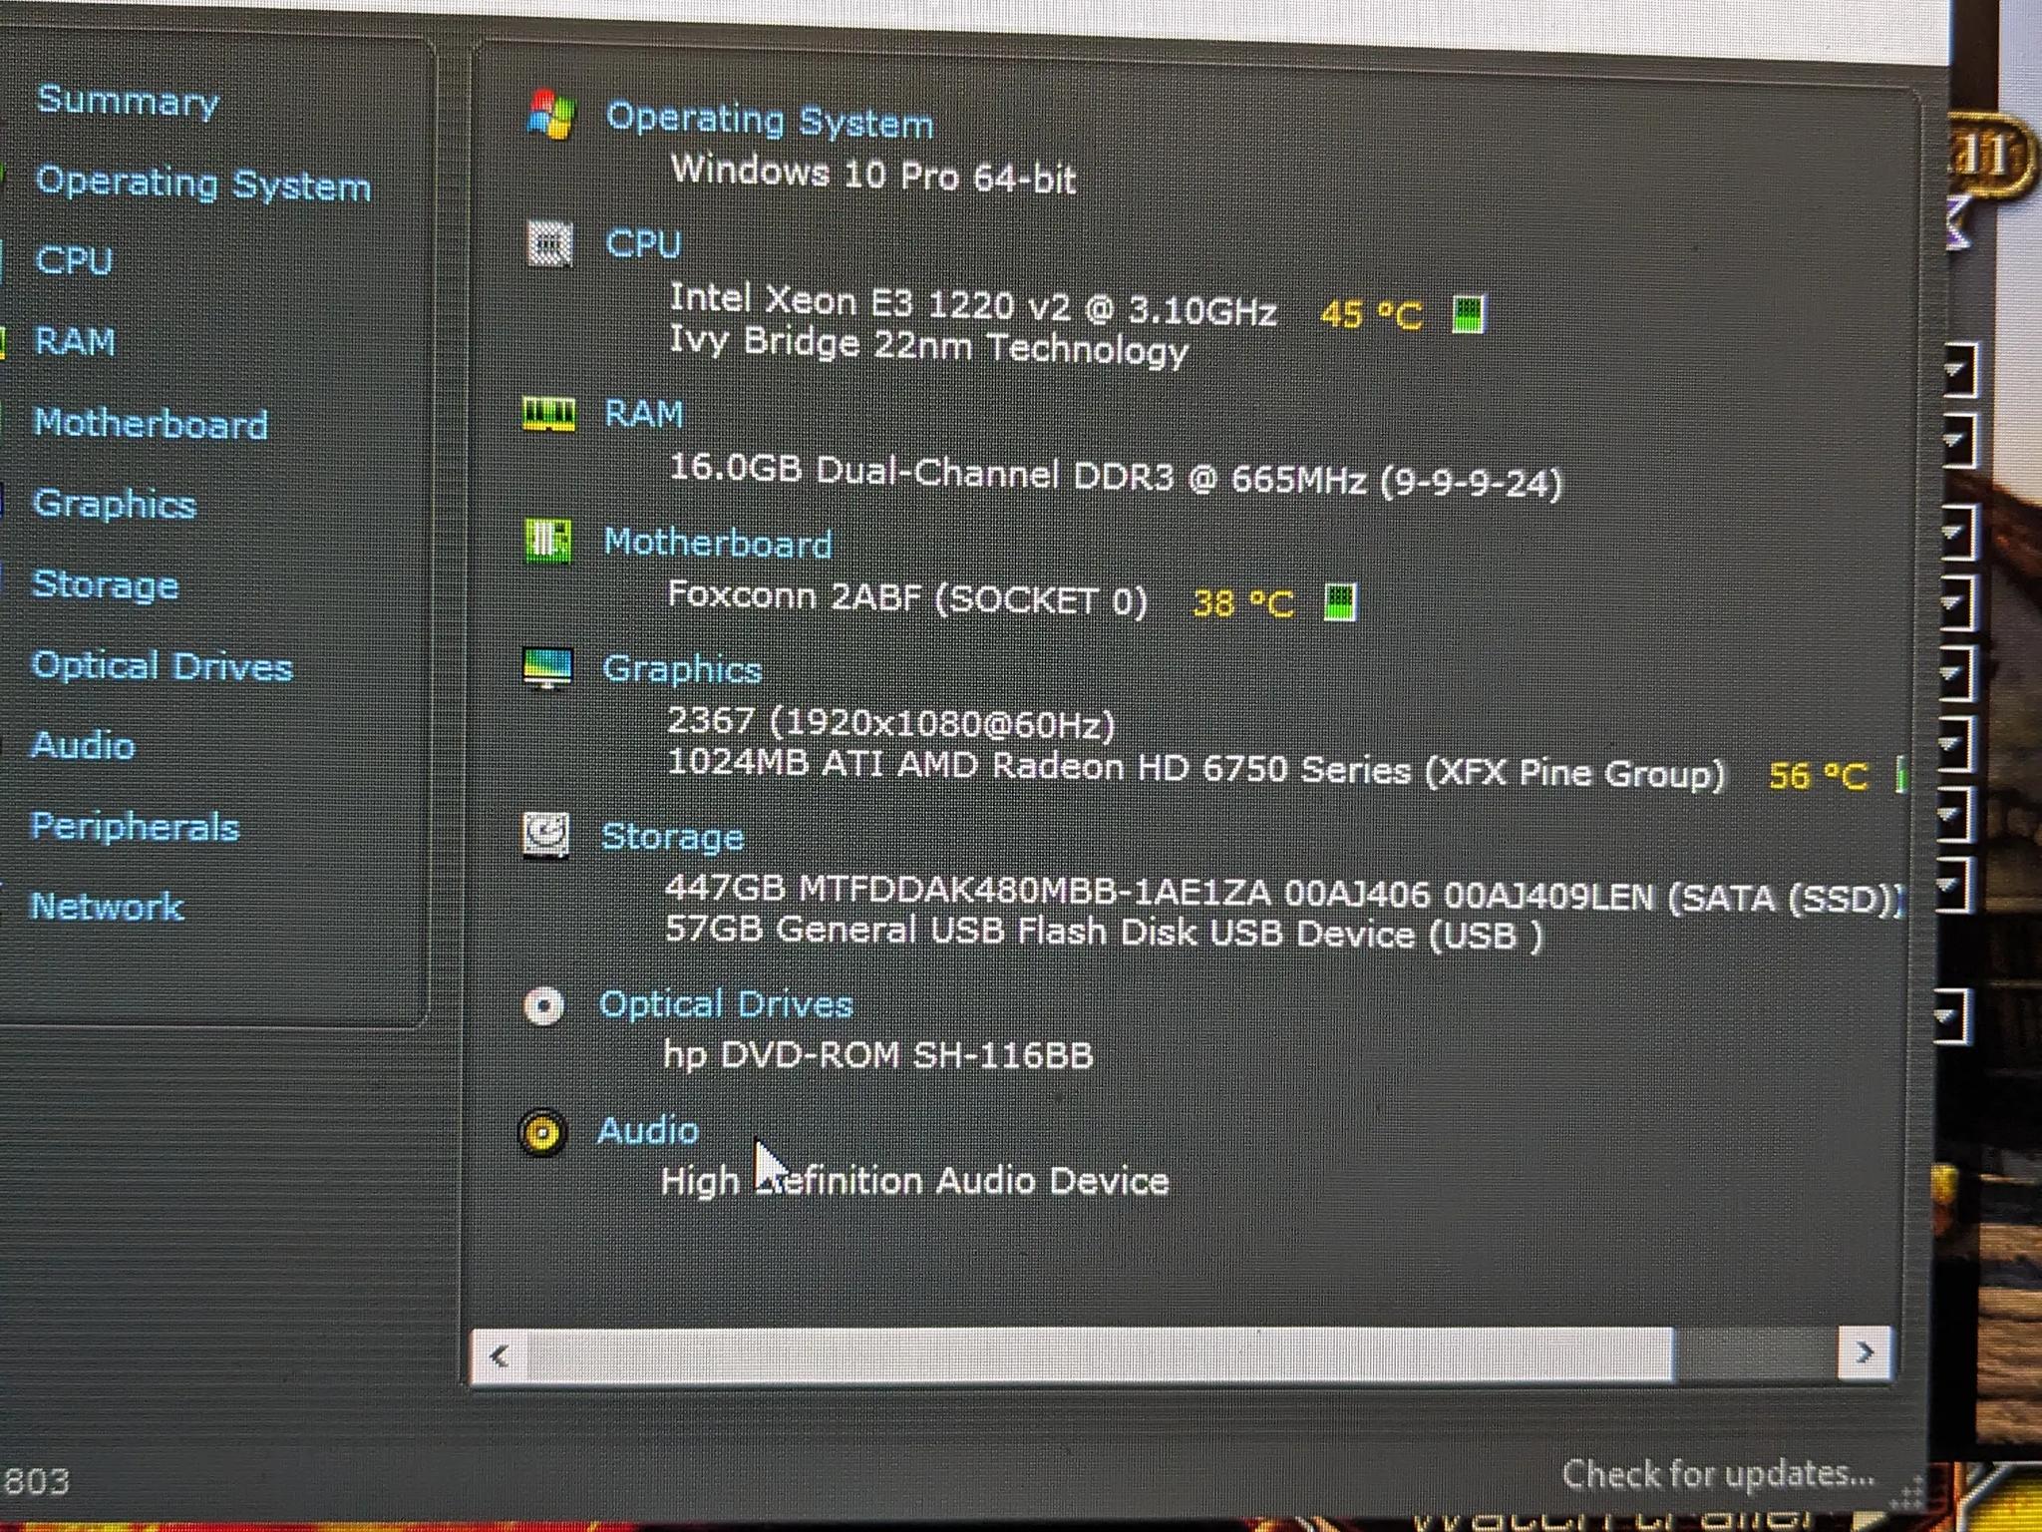The width and height of the screenshot is (2042, 1532).
Task: Click '2367 (1920x1080@60Hz)' monitor line
Action: point(890,722)
